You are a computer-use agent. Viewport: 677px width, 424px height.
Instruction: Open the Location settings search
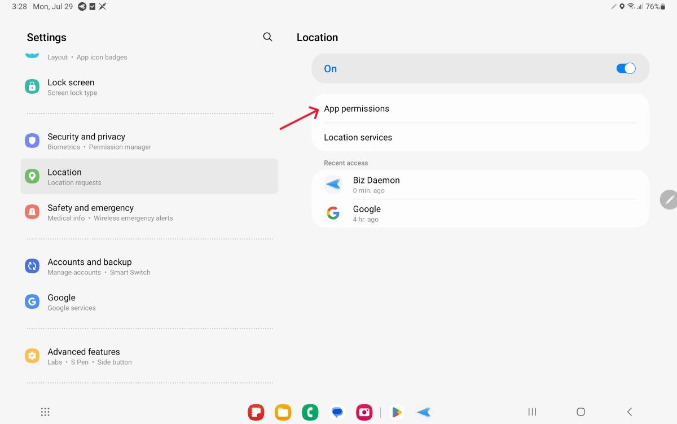[267, 37]
